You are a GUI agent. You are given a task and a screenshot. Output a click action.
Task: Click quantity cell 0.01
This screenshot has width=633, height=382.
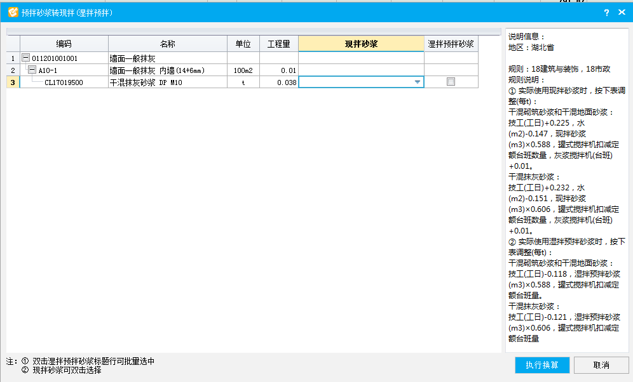(279, 70)
